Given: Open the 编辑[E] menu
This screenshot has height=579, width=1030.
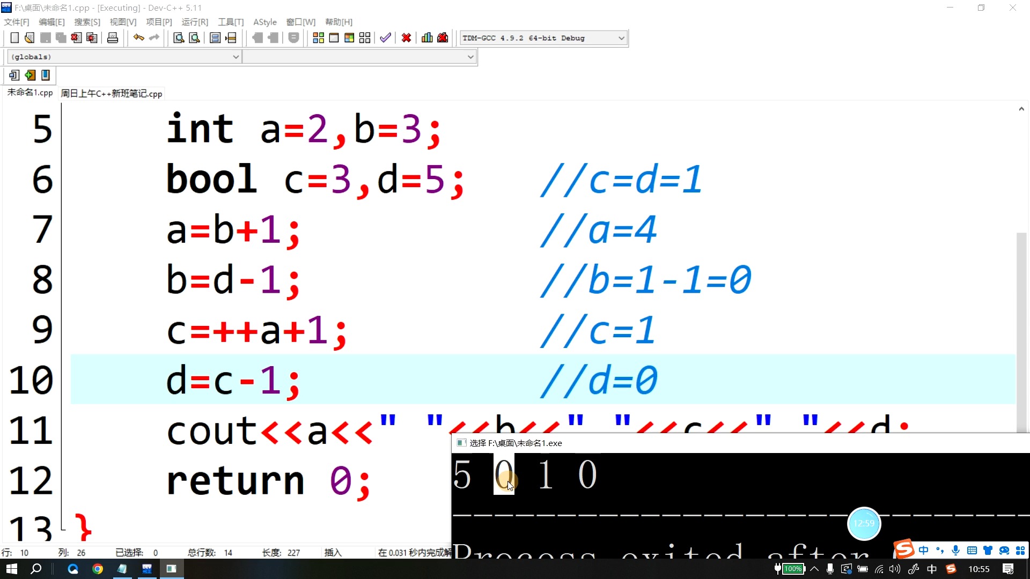Looking at the screenshot, I should [x=51, y=22].
